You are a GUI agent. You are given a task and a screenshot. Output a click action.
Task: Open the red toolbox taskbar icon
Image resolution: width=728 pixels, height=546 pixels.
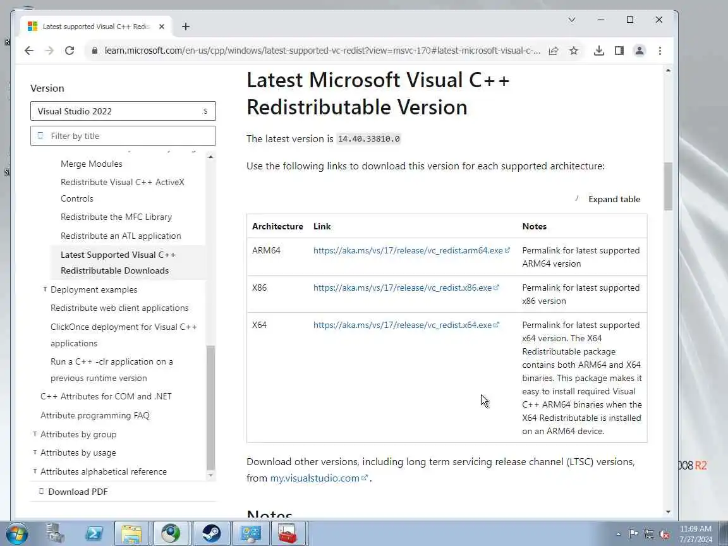(288, 533)
